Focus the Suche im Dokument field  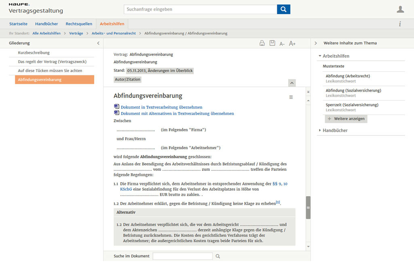tap(182, 256)
